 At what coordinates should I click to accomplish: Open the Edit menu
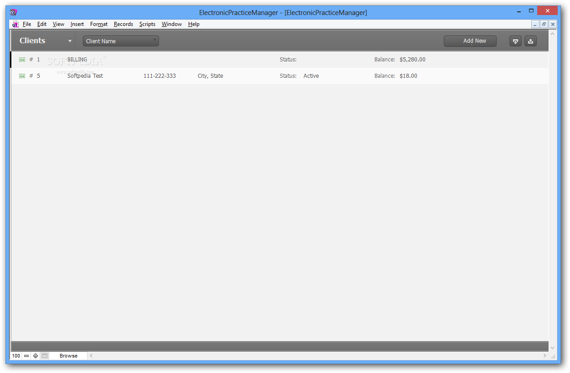click(42, 24)
